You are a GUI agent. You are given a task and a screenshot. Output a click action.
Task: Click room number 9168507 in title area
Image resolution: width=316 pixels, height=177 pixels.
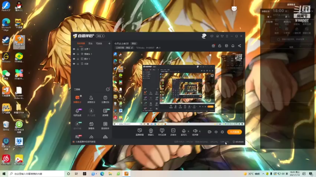pyautogui.click(x=150, y=48)
